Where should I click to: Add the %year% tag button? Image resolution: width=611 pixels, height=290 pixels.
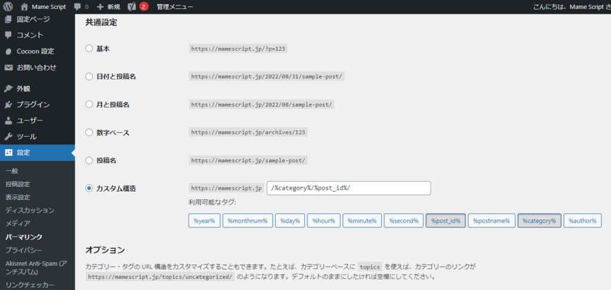(x=205, y=221)
